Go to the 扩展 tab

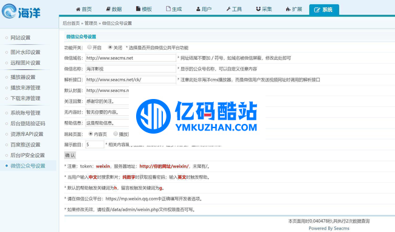coord(294,9)
